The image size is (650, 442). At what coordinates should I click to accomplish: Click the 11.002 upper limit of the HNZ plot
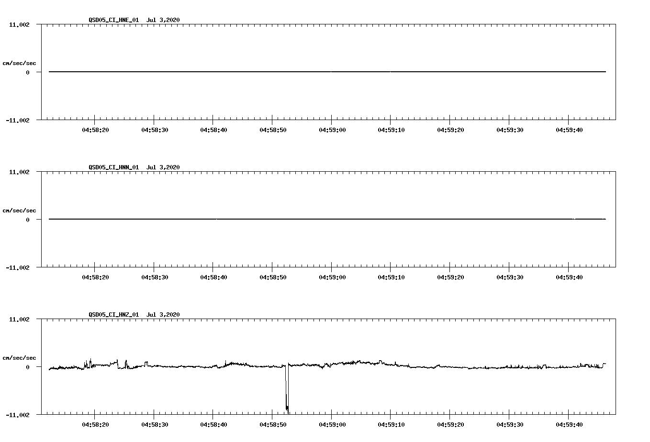(19, 319)
